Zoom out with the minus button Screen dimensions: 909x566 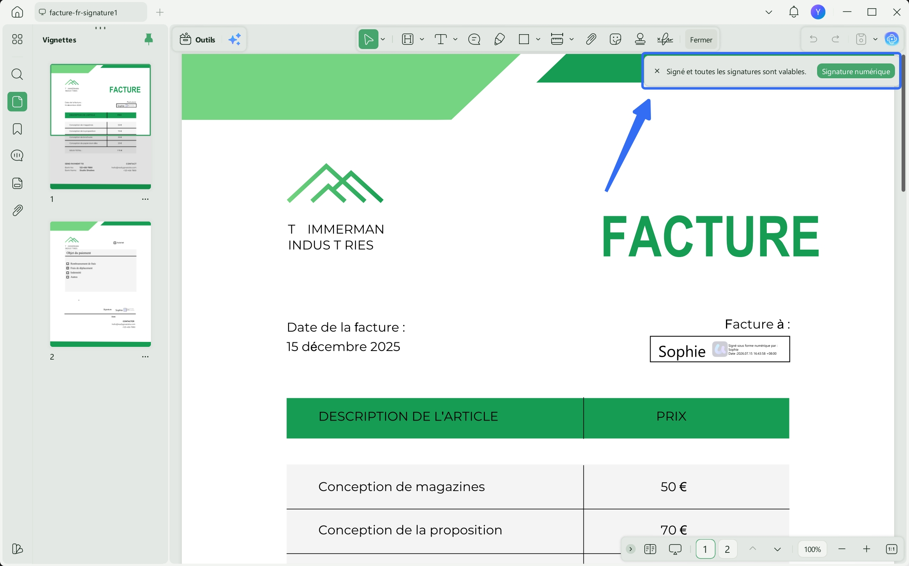click(842, 549)
